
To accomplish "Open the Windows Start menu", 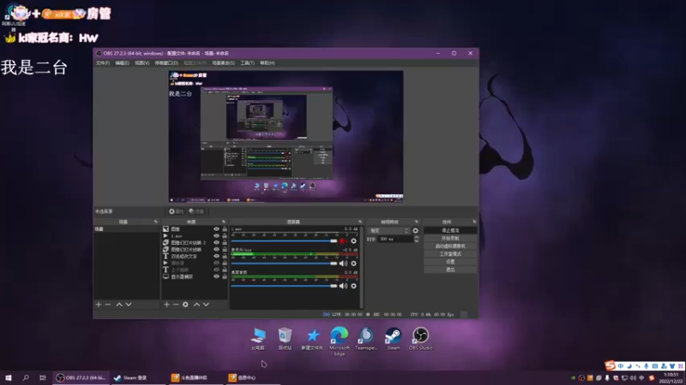I will click(9, 377).
